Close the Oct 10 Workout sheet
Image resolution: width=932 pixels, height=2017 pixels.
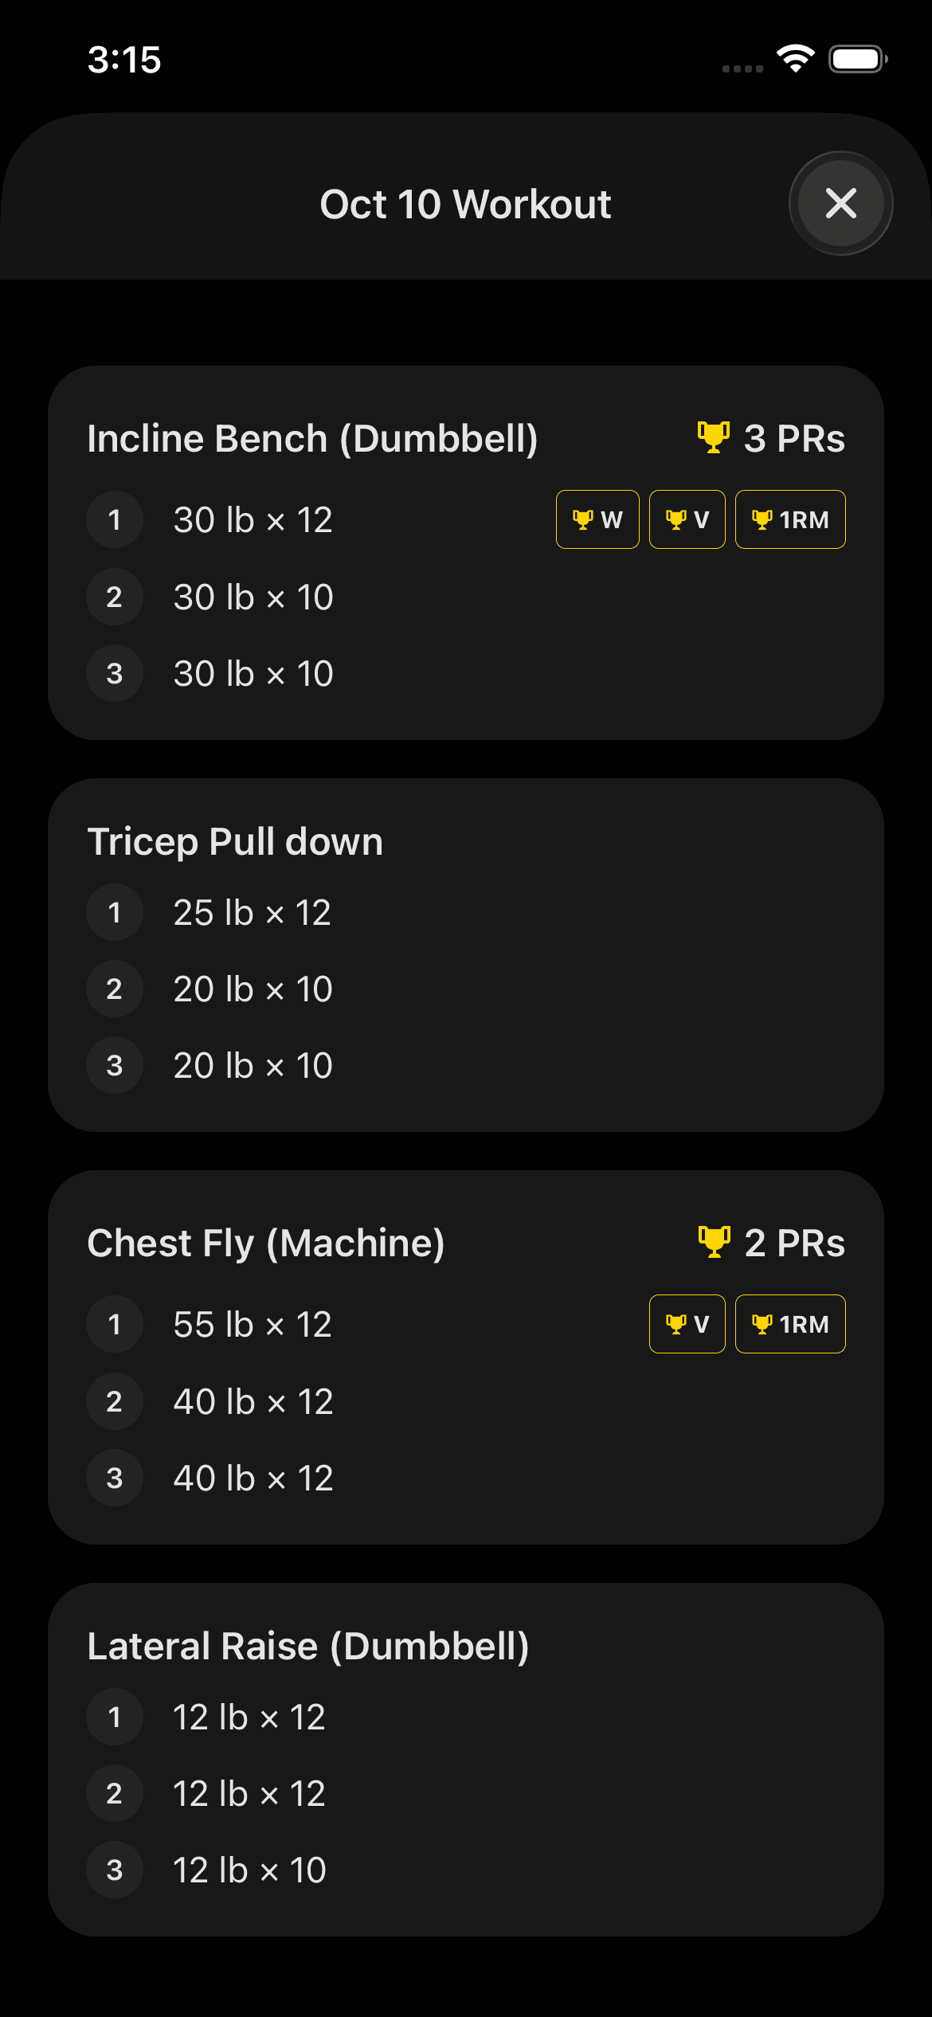click(x=840, y=203)
